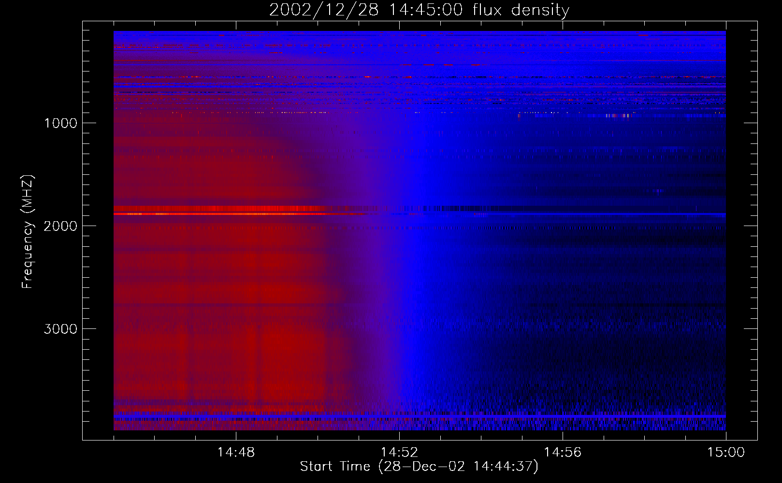The image size is (782, 483).
Task: Click the 'Start Time (28-Dec-02 14:44:37)' axis label
Action: point(419,467)
